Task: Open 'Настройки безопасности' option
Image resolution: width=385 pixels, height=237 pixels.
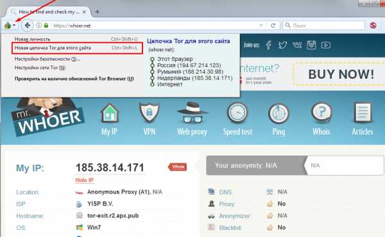Action: 47,59
